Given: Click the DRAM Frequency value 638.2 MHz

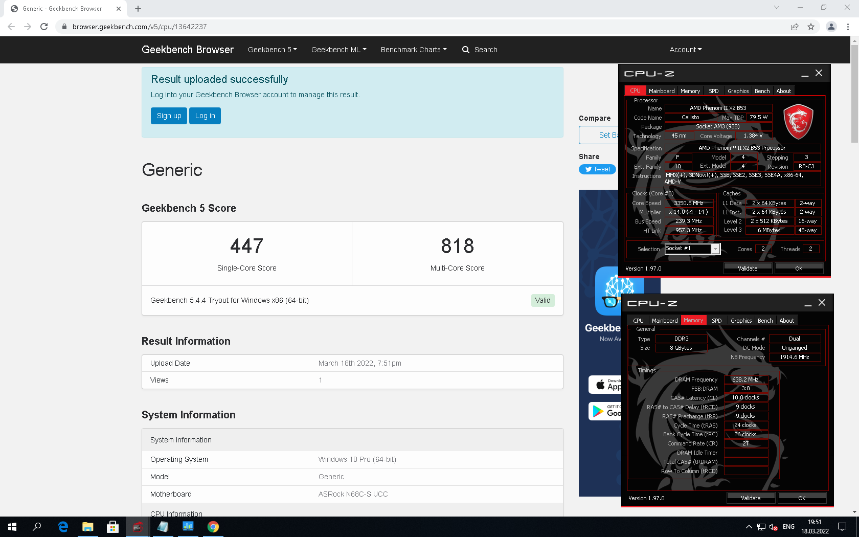Looking at the screenshot, I should pyautogui.click(x=745, y=379).
